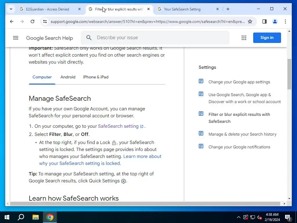Open Change your Google notifications article
This screenshot has height=223, width=297.
[x=239, y=147]
